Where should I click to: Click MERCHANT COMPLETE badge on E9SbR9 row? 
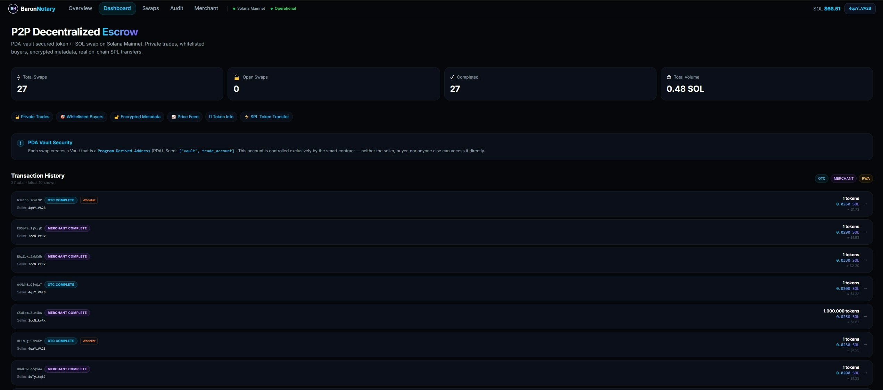click(67, 228)
